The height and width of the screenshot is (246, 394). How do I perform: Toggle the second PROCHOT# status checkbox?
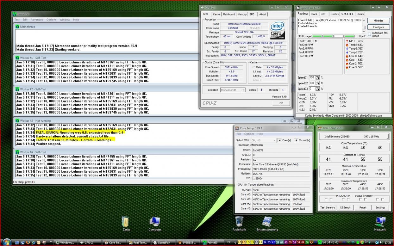pyautogui.click(x=331, y=200)
